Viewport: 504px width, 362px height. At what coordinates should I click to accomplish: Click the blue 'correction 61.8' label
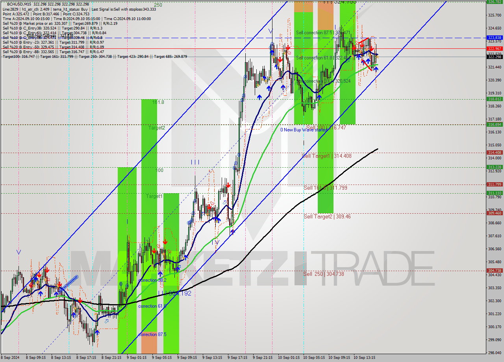[152, 306]
